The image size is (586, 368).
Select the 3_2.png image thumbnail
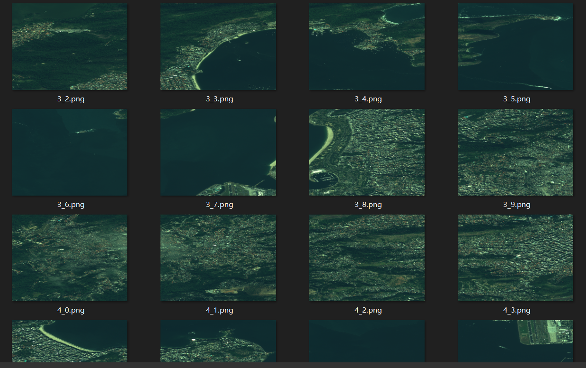pos(70,46)
